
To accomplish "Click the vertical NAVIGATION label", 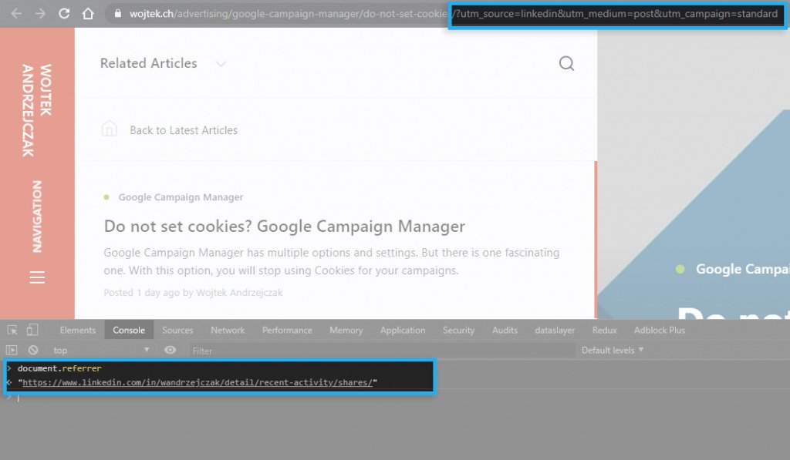I will point(37,217).
